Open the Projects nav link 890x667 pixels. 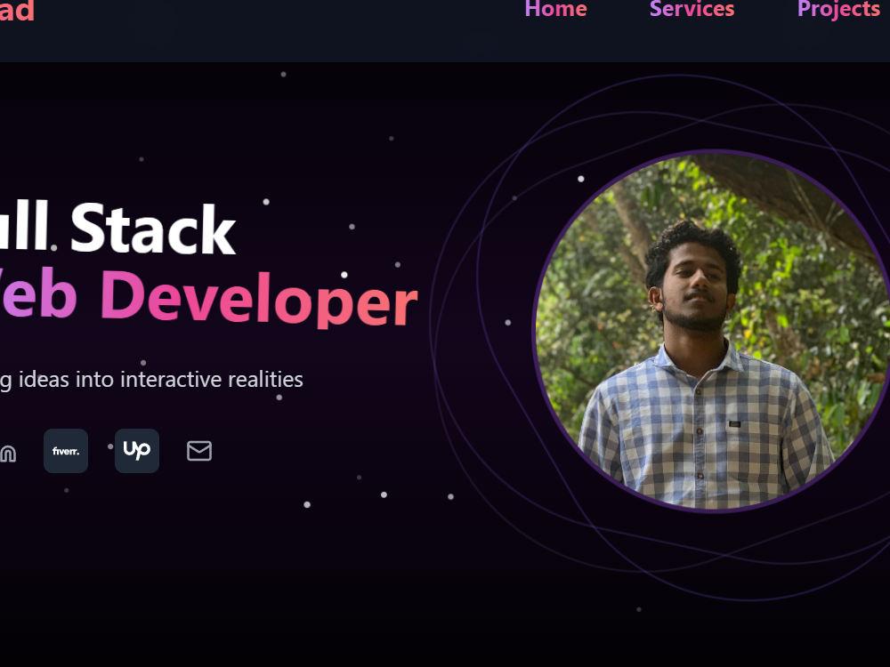(x=839, y=10)
